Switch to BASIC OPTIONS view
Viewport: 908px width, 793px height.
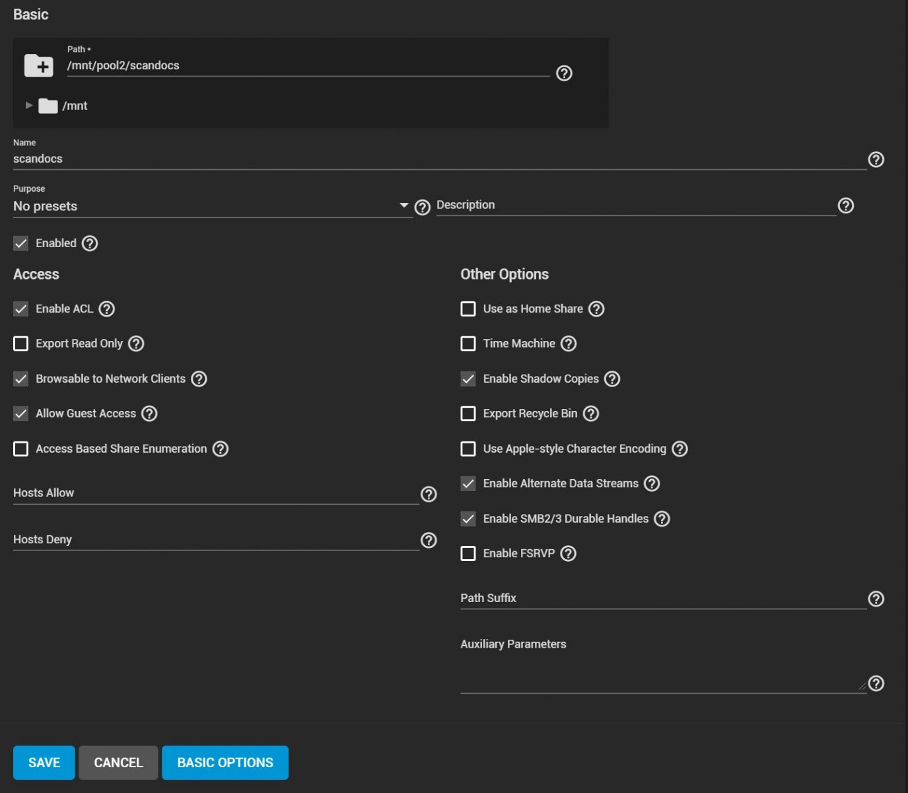tap(225, 763)
